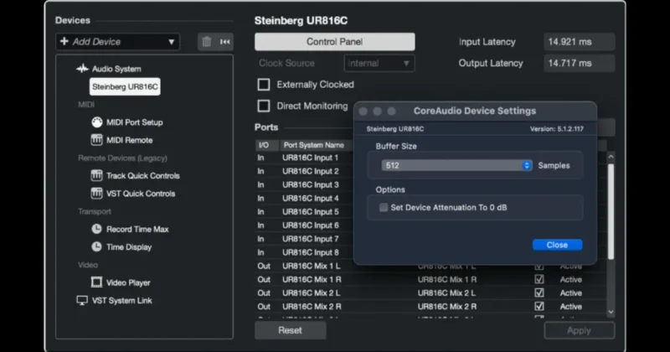Enable the Externally Clocked checkbox
The image size is (670, 352).
[264, 85]
